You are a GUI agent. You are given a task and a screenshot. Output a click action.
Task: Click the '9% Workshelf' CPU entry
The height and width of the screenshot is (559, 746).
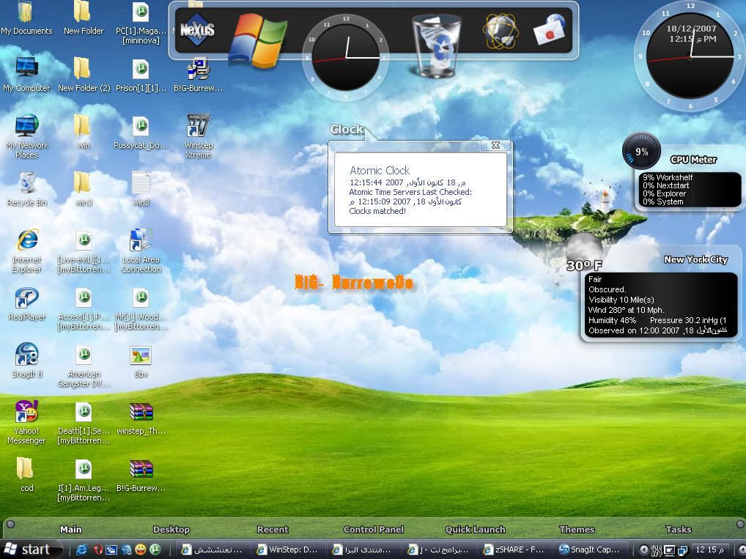tap(668, 177)
